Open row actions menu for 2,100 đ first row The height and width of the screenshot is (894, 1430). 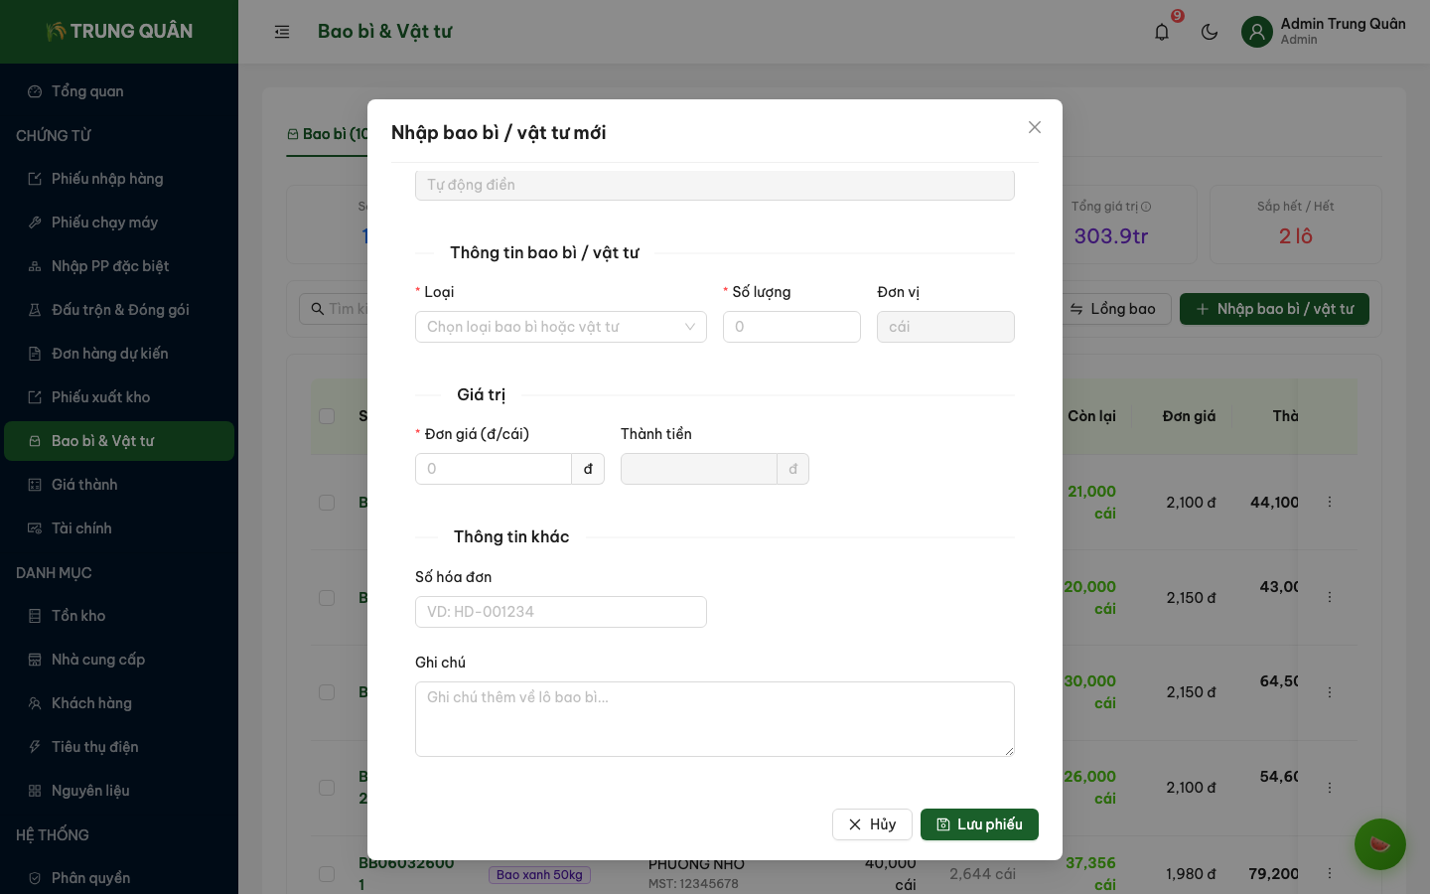[x=1330, y=503]
